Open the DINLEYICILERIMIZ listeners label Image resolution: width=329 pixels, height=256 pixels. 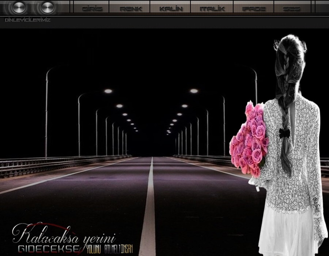[x=27, y=20]
